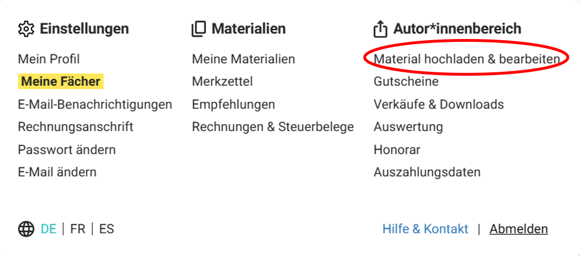Image resolution: width=580 pixels, height=256 pixels.
Task: Open Gutscheine in the author area
Action: pos(406,81)
